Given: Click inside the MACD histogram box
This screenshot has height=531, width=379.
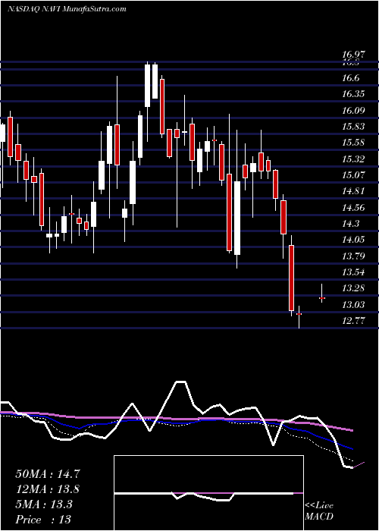Looking at the screenshot, I should [208, 493].
